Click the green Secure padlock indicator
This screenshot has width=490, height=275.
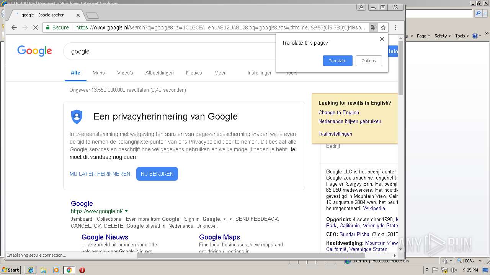point(57,27)
